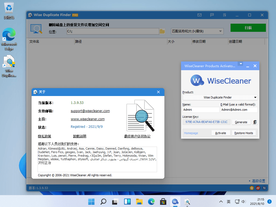Open Widgets from taskbar
This screenshot has width=276, height=207.
tap(127, 202)
